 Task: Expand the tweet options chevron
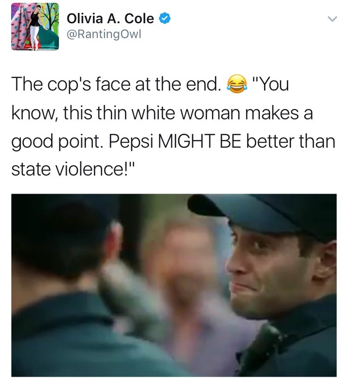click(332, 19)
